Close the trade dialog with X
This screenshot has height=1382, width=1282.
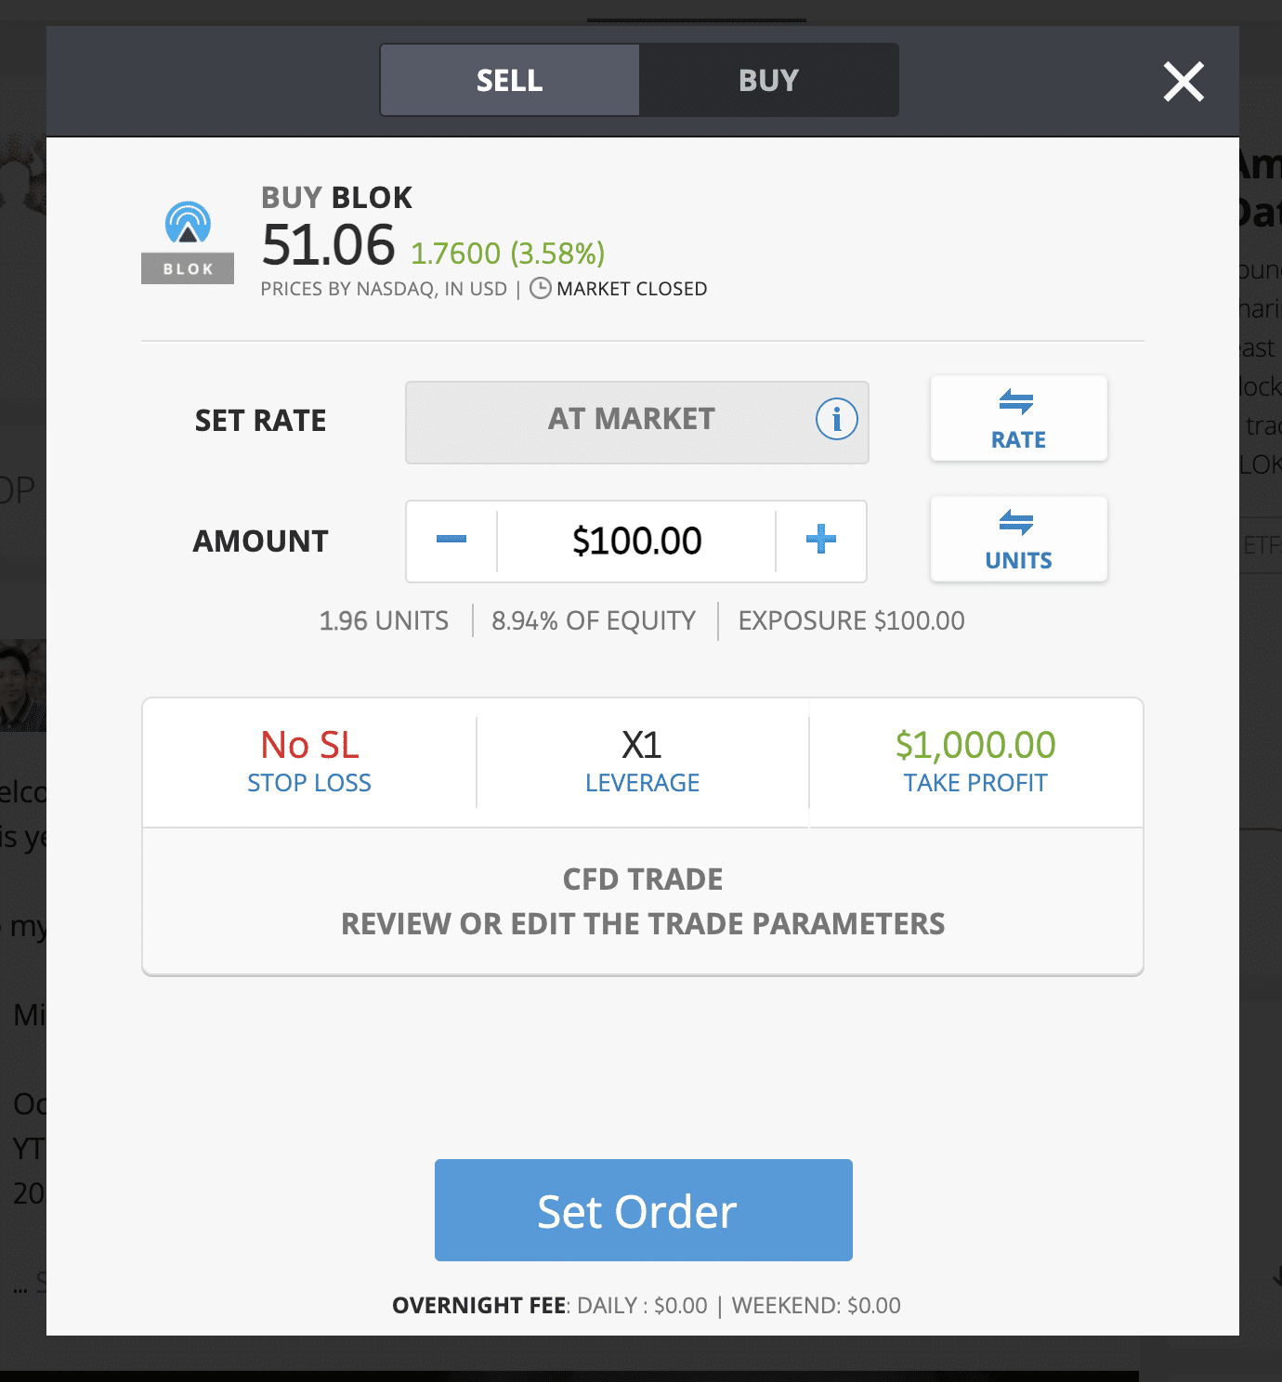click(1184, 82)
